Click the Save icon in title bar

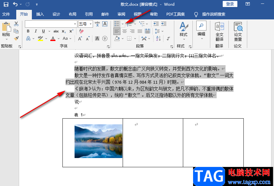click(6, 4)
